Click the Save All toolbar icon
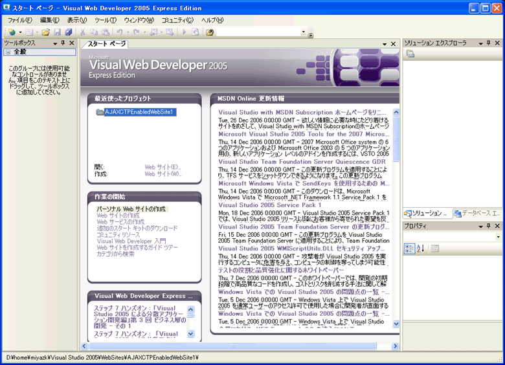The height and width of the screenshot is (365, 505). pyautogui.click(x=68, y=32)
